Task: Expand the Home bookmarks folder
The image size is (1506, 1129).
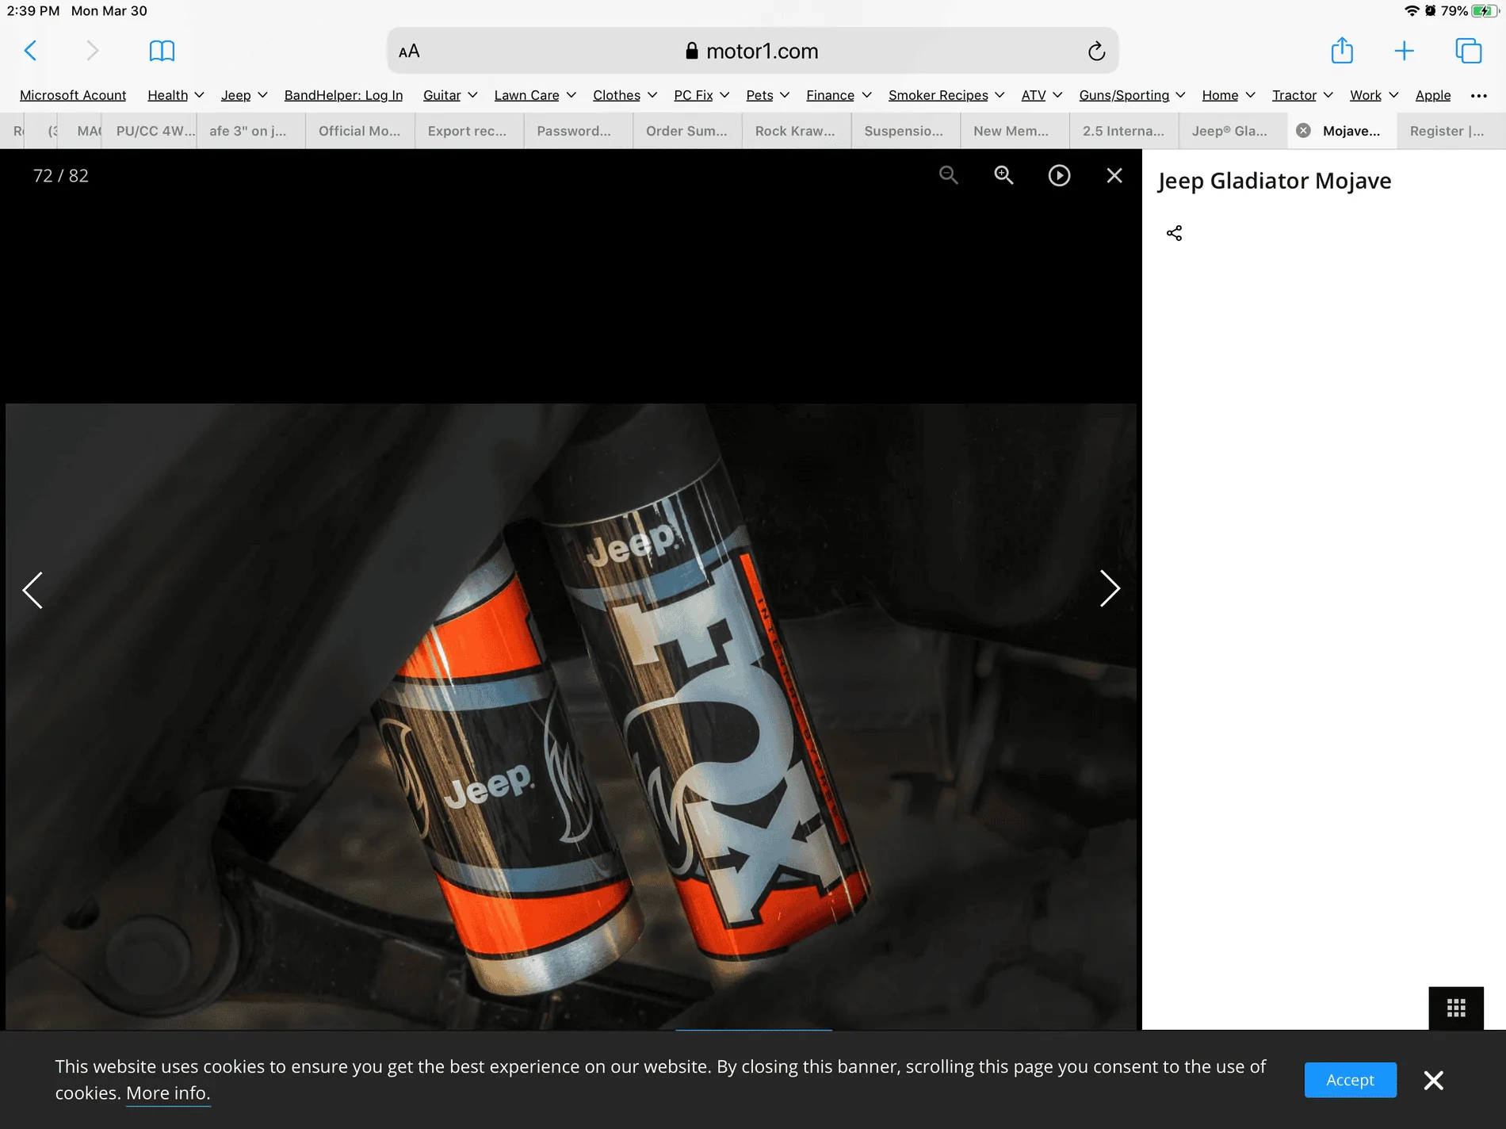Action: point(1229,95)
